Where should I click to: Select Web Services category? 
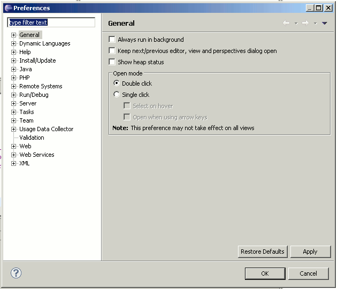(36, 155)
